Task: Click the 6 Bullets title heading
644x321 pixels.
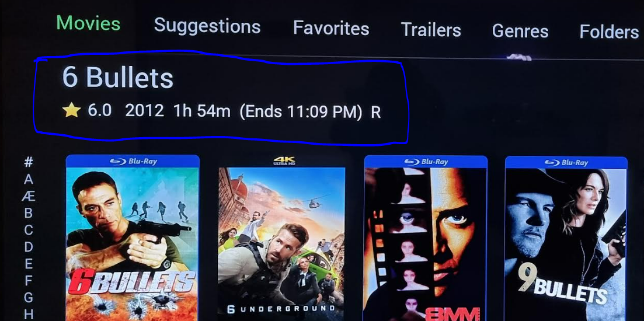Action: [x=117, y=78]
